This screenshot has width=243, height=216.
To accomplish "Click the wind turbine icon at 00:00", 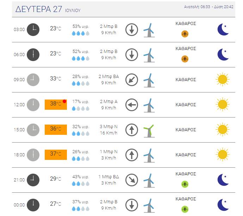I will pos(149,206).
